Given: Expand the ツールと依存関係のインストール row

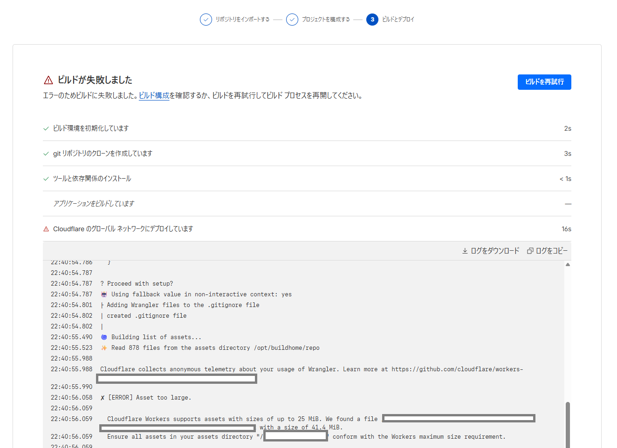Looking at the screenshot, I should (x=307, y=179).
